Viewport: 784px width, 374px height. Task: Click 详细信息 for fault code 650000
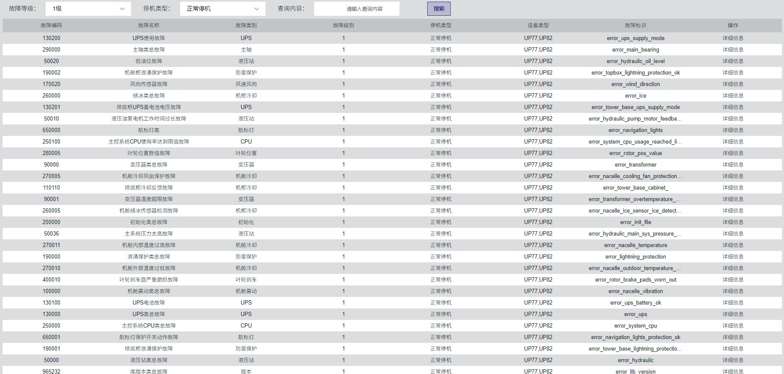pyautogui.click(x=732, y=130)
